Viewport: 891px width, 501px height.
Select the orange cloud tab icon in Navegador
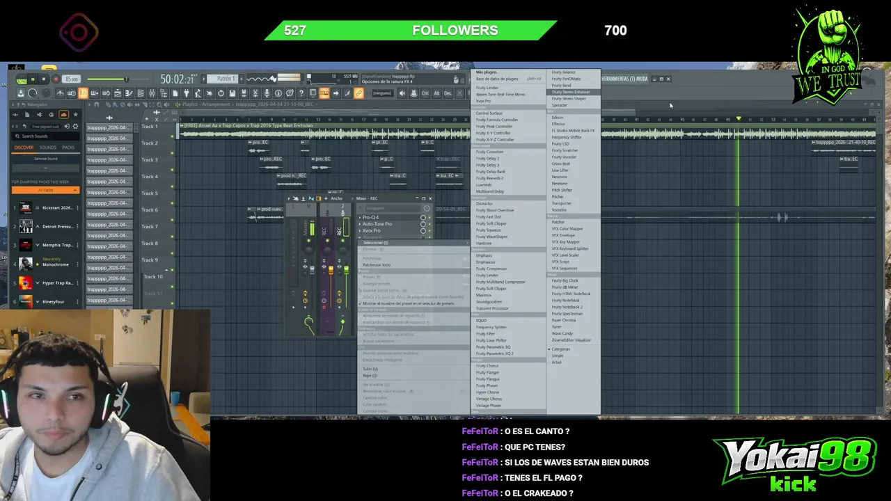(63, 115)
